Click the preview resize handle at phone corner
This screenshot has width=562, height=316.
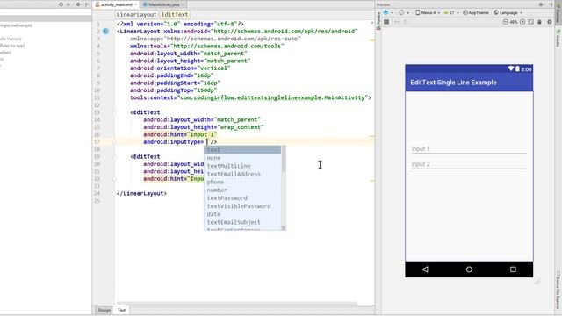tap(537, 283)
